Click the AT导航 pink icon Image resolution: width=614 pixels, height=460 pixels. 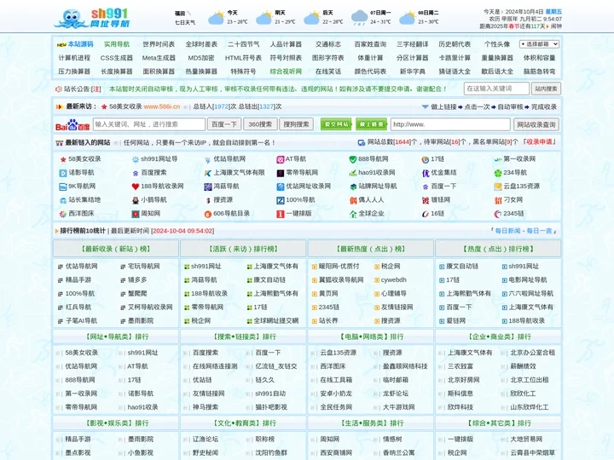281,159
